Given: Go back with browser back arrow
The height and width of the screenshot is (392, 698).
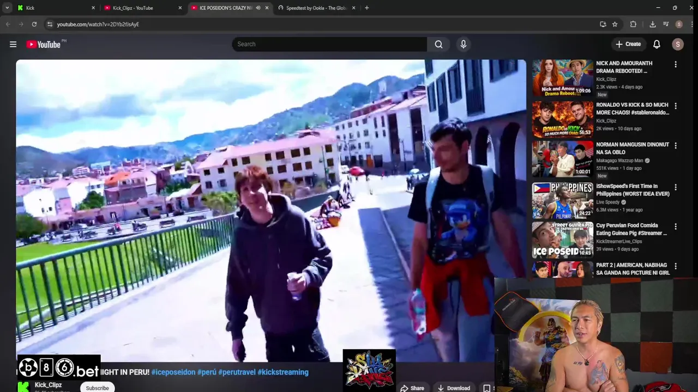Looking at the screenshot, I should pos(8,24).
